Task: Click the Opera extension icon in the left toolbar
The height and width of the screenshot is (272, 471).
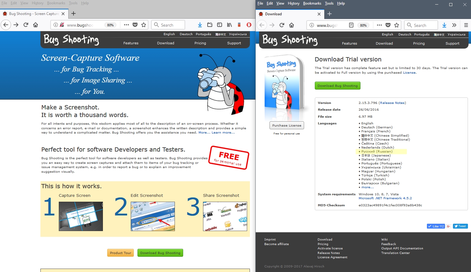Action: click(249, 25)
